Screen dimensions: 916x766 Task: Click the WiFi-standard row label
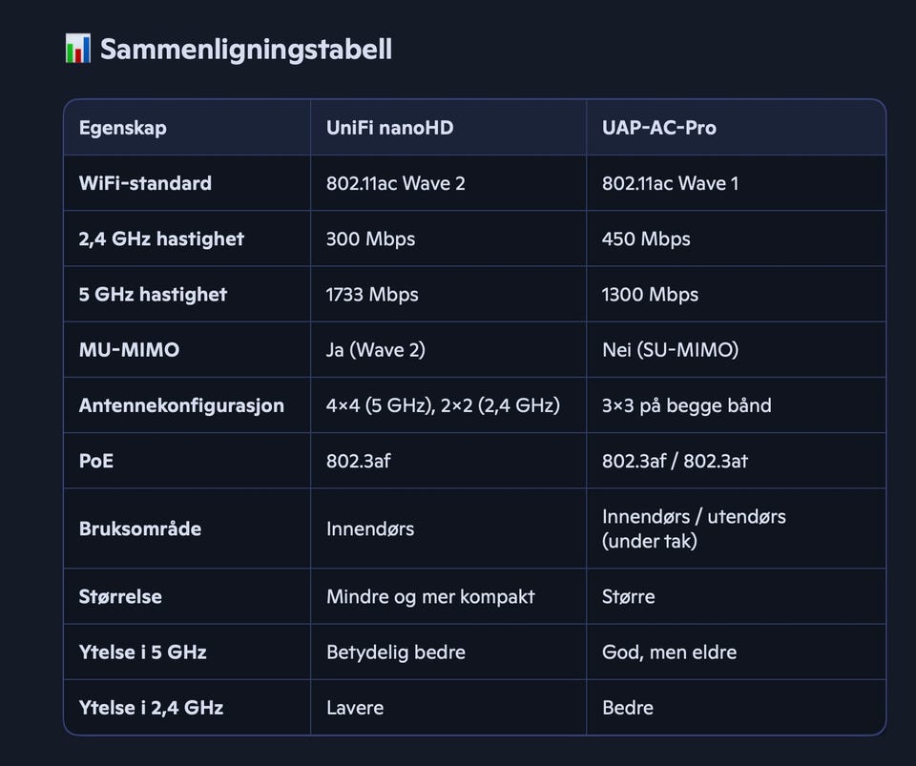click(x=145, y=183)
